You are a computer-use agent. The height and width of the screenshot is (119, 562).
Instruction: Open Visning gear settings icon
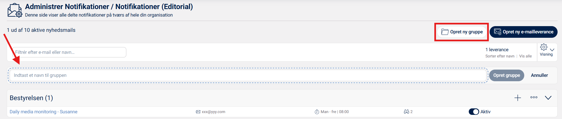point(544,47)
